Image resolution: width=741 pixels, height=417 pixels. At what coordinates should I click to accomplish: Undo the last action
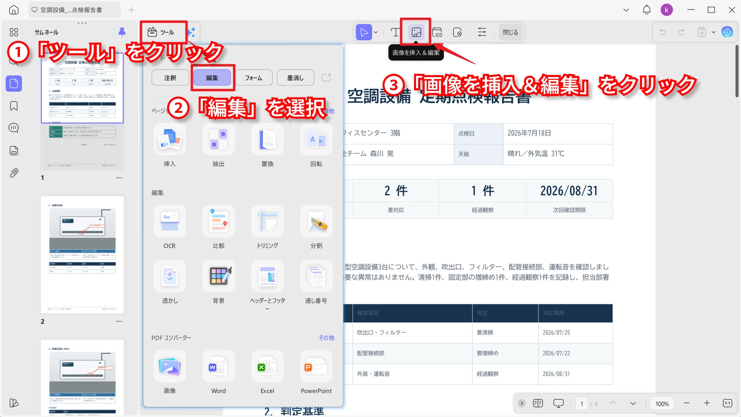663,32
